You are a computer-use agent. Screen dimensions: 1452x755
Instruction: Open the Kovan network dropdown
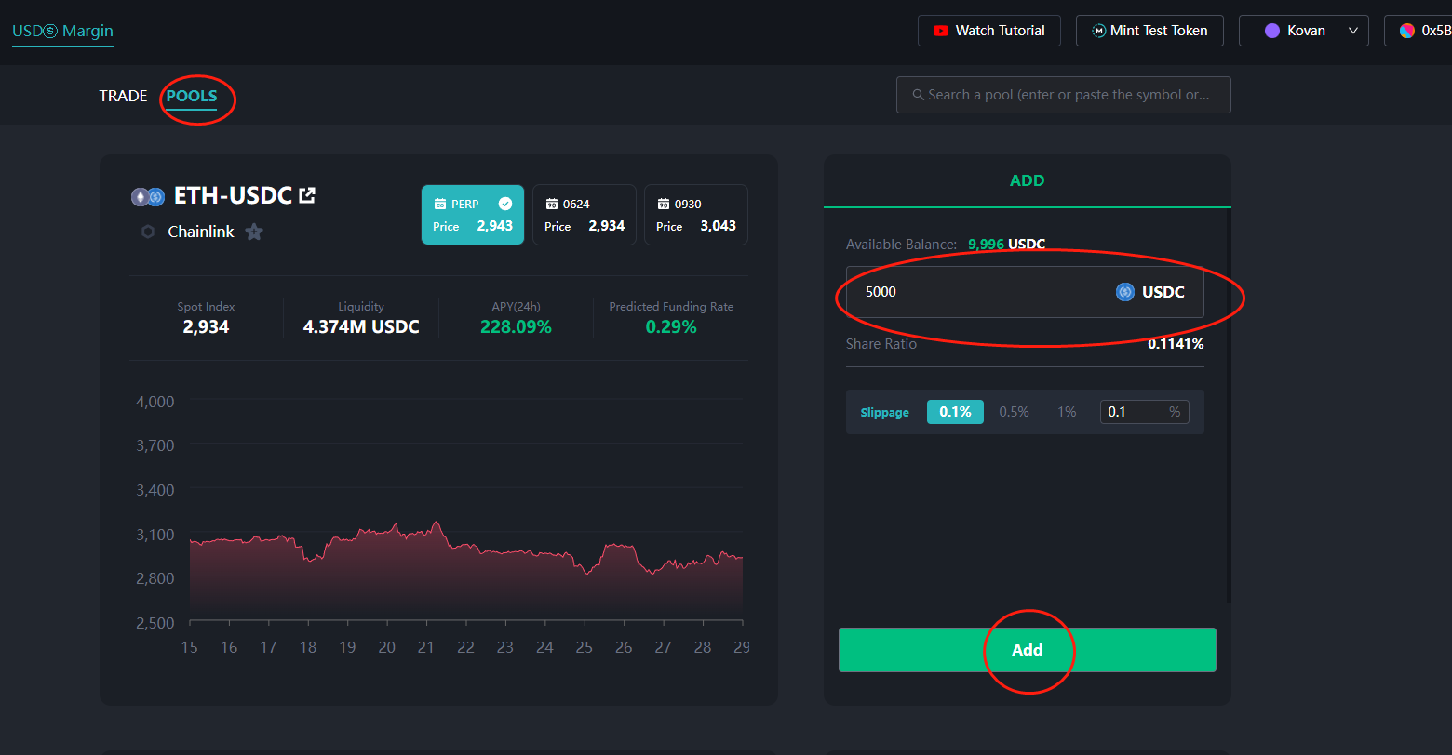coord(1303,31)
